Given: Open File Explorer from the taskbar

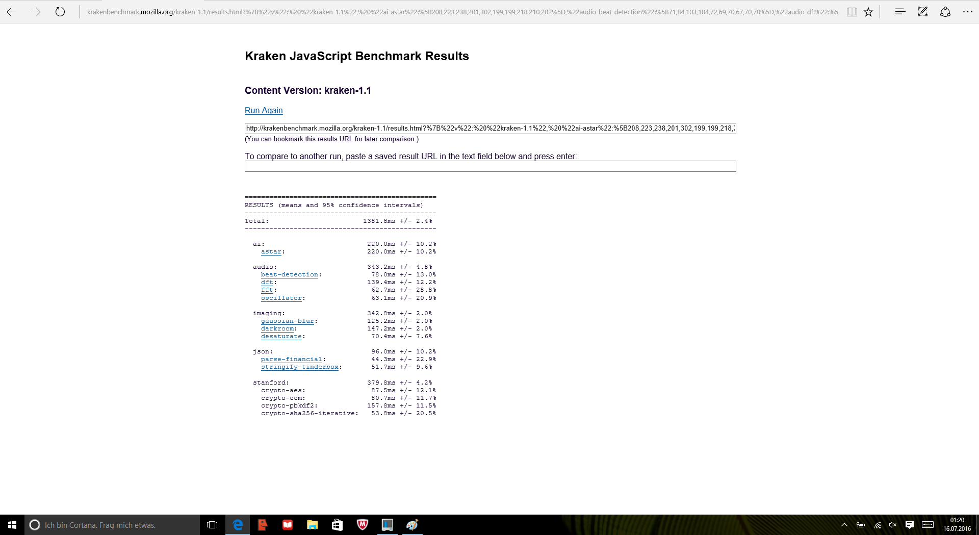Looking at the screenshot, I should pos(313,525).
